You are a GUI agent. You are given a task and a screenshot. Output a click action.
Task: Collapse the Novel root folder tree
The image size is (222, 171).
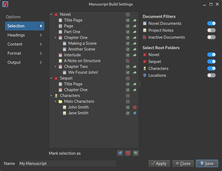(x=51, y=14)
